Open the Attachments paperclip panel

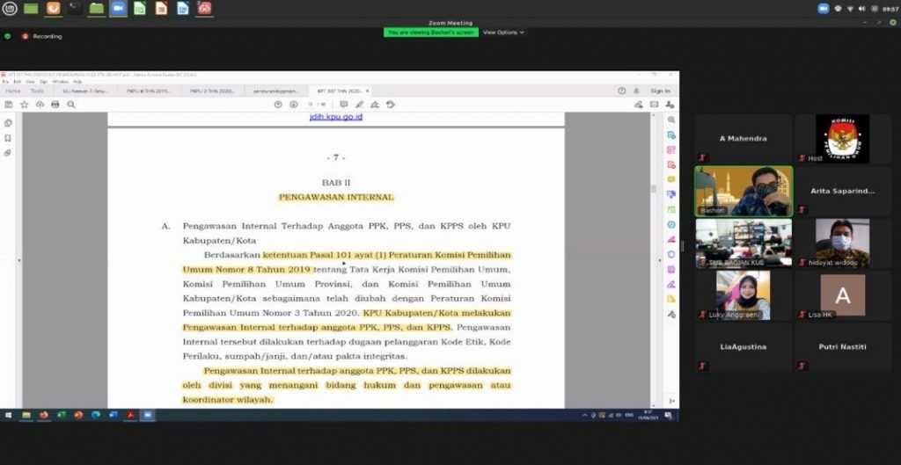tap(8, 153)
